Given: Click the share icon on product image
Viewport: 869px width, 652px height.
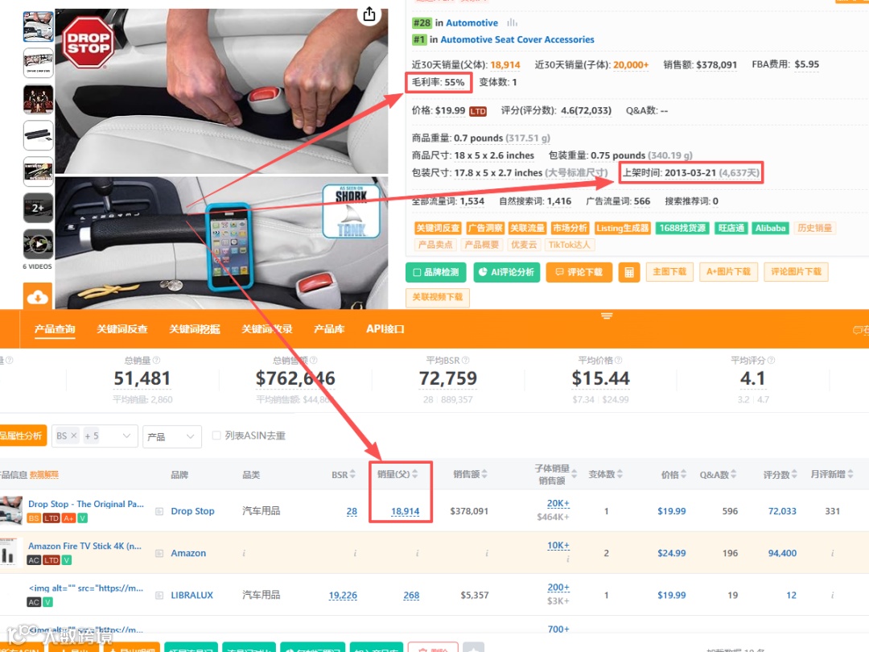Looking at the screenshot, I should [369, 14].
